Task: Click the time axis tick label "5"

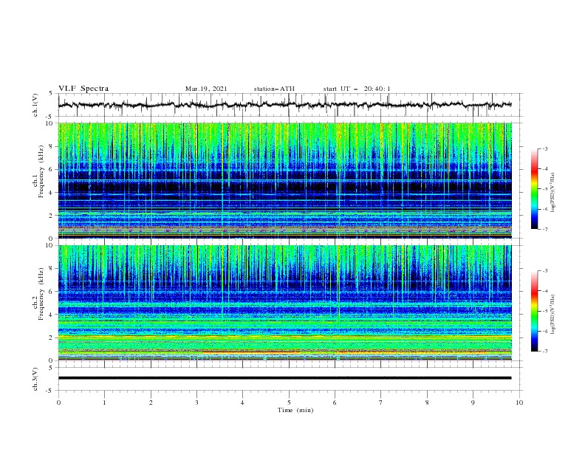Action: [289, 403]
